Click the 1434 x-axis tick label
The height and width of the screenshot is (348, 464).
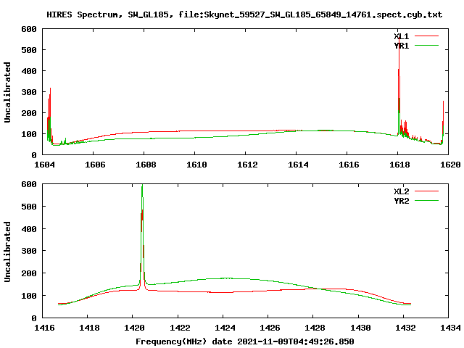[450, 328]
